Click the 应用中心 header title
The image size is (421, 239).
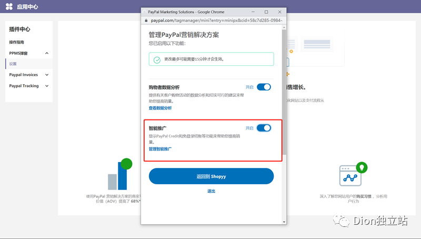point(27,7)
